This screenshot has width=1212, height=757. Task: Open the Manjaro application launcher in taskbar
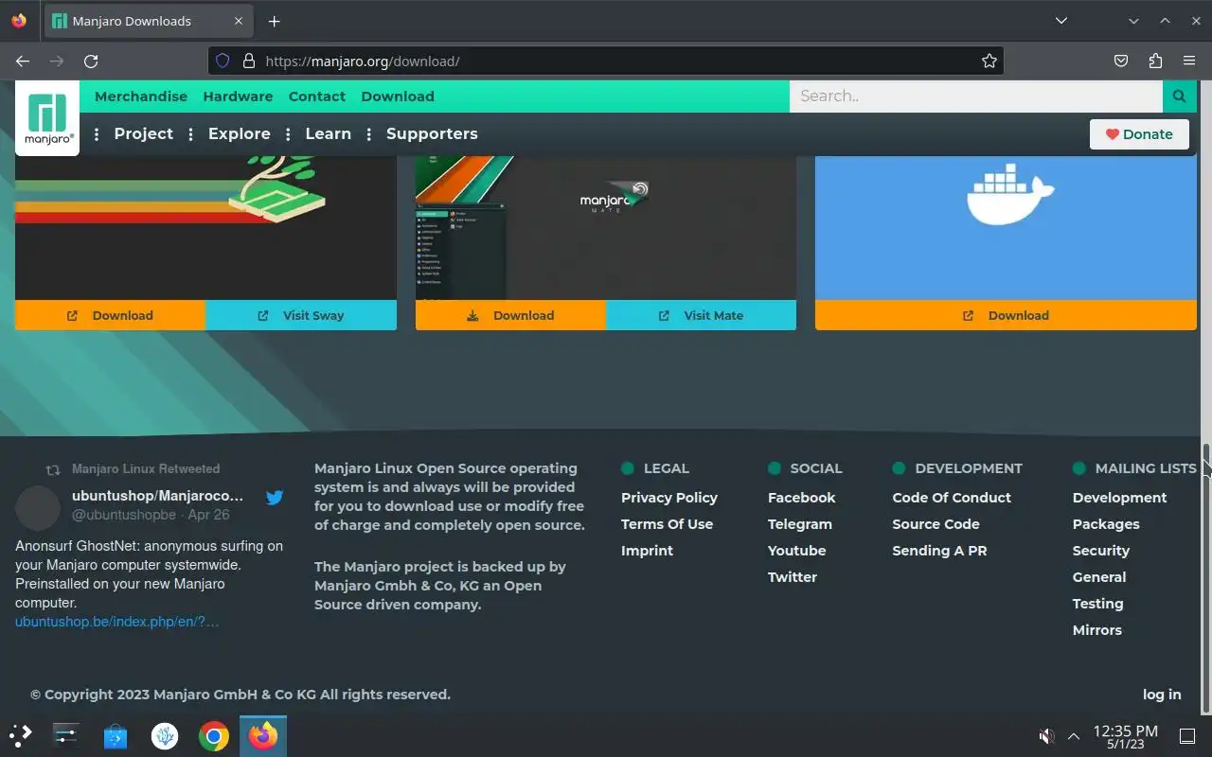coord(20,735)
